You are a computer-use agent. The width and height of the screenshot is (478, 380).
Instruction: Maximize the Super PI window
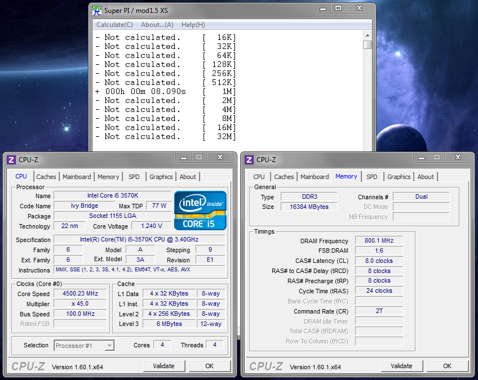pos(338,8)
